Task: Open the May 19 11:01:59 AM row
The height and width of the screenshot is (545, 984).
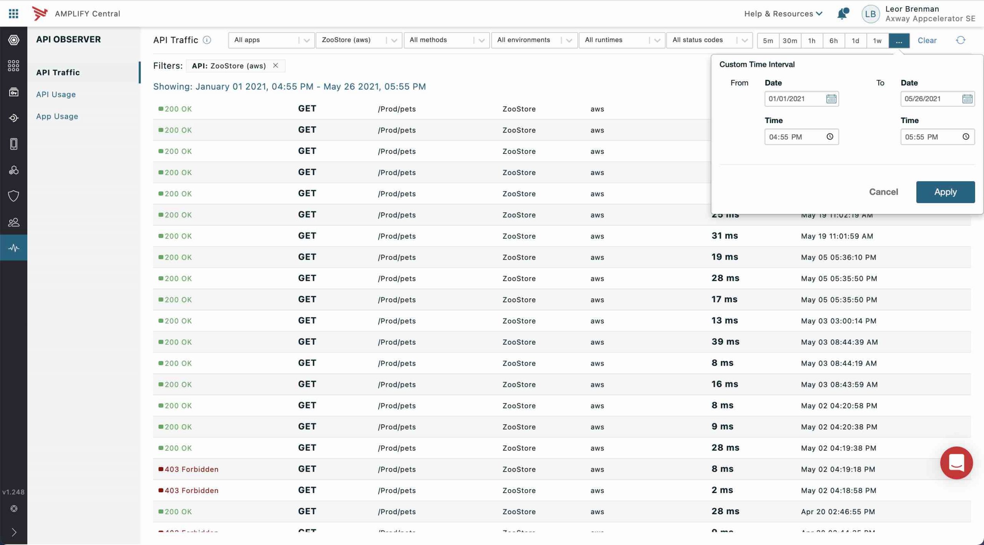Action: [x=562, y=236]
